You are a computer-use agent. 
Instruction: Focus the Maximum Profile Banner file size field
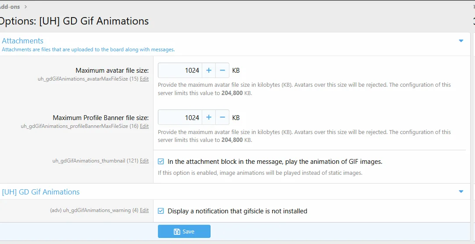click(x=180, y=117)
